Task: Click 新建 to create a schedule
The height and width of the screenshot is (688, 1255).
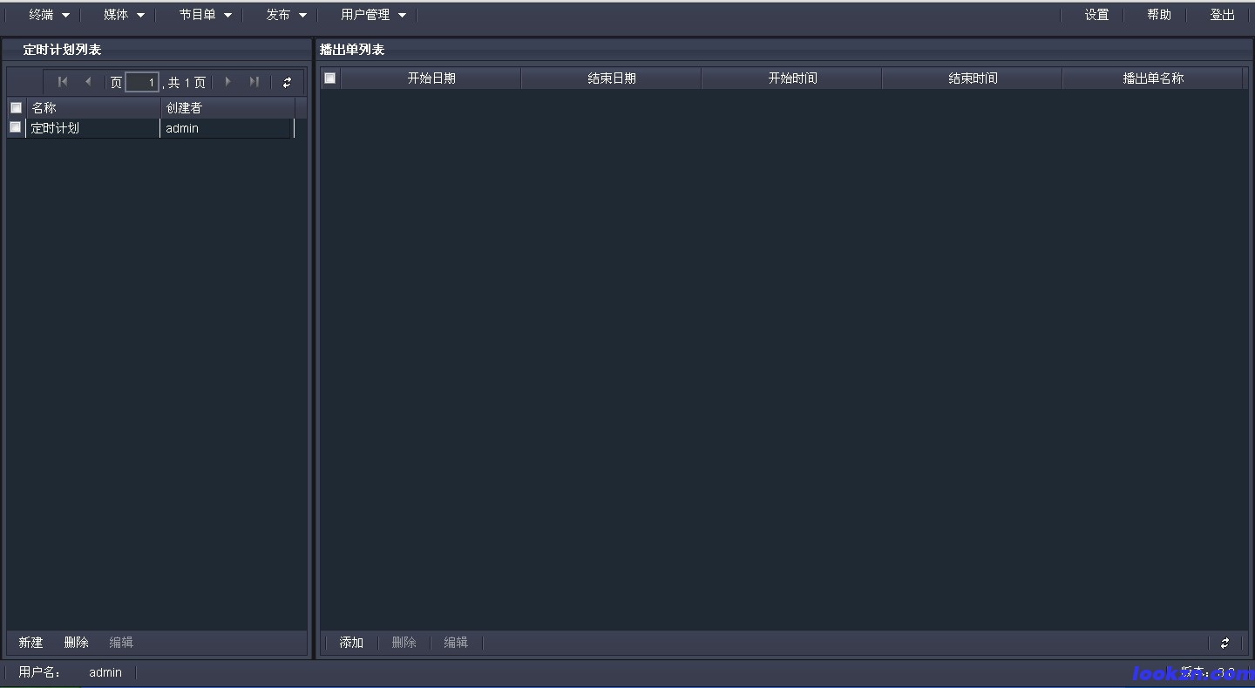Action: pyautogui.click(x=31, y=643)
